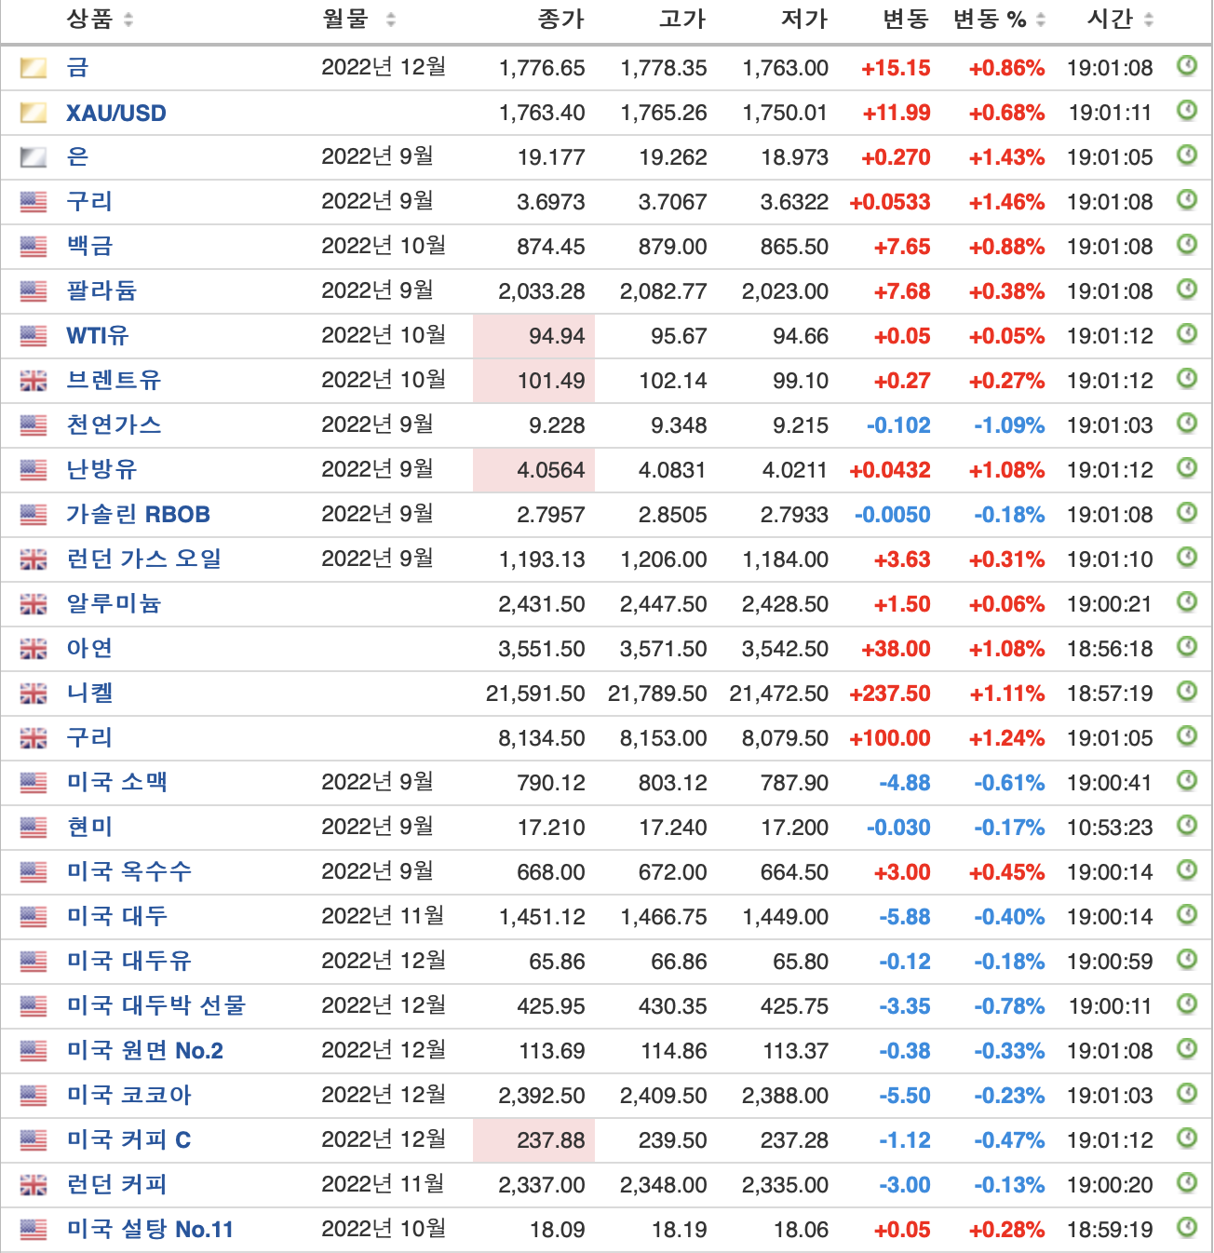1214x1253 pixels.
Task: Click the +237.50 change value
Action: (890, 694)
